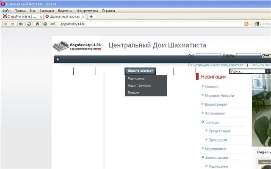The height and width of the screenshot is (169, 271).
Task: Open the address bar history dropdown arrow
Action: [250, 24]
